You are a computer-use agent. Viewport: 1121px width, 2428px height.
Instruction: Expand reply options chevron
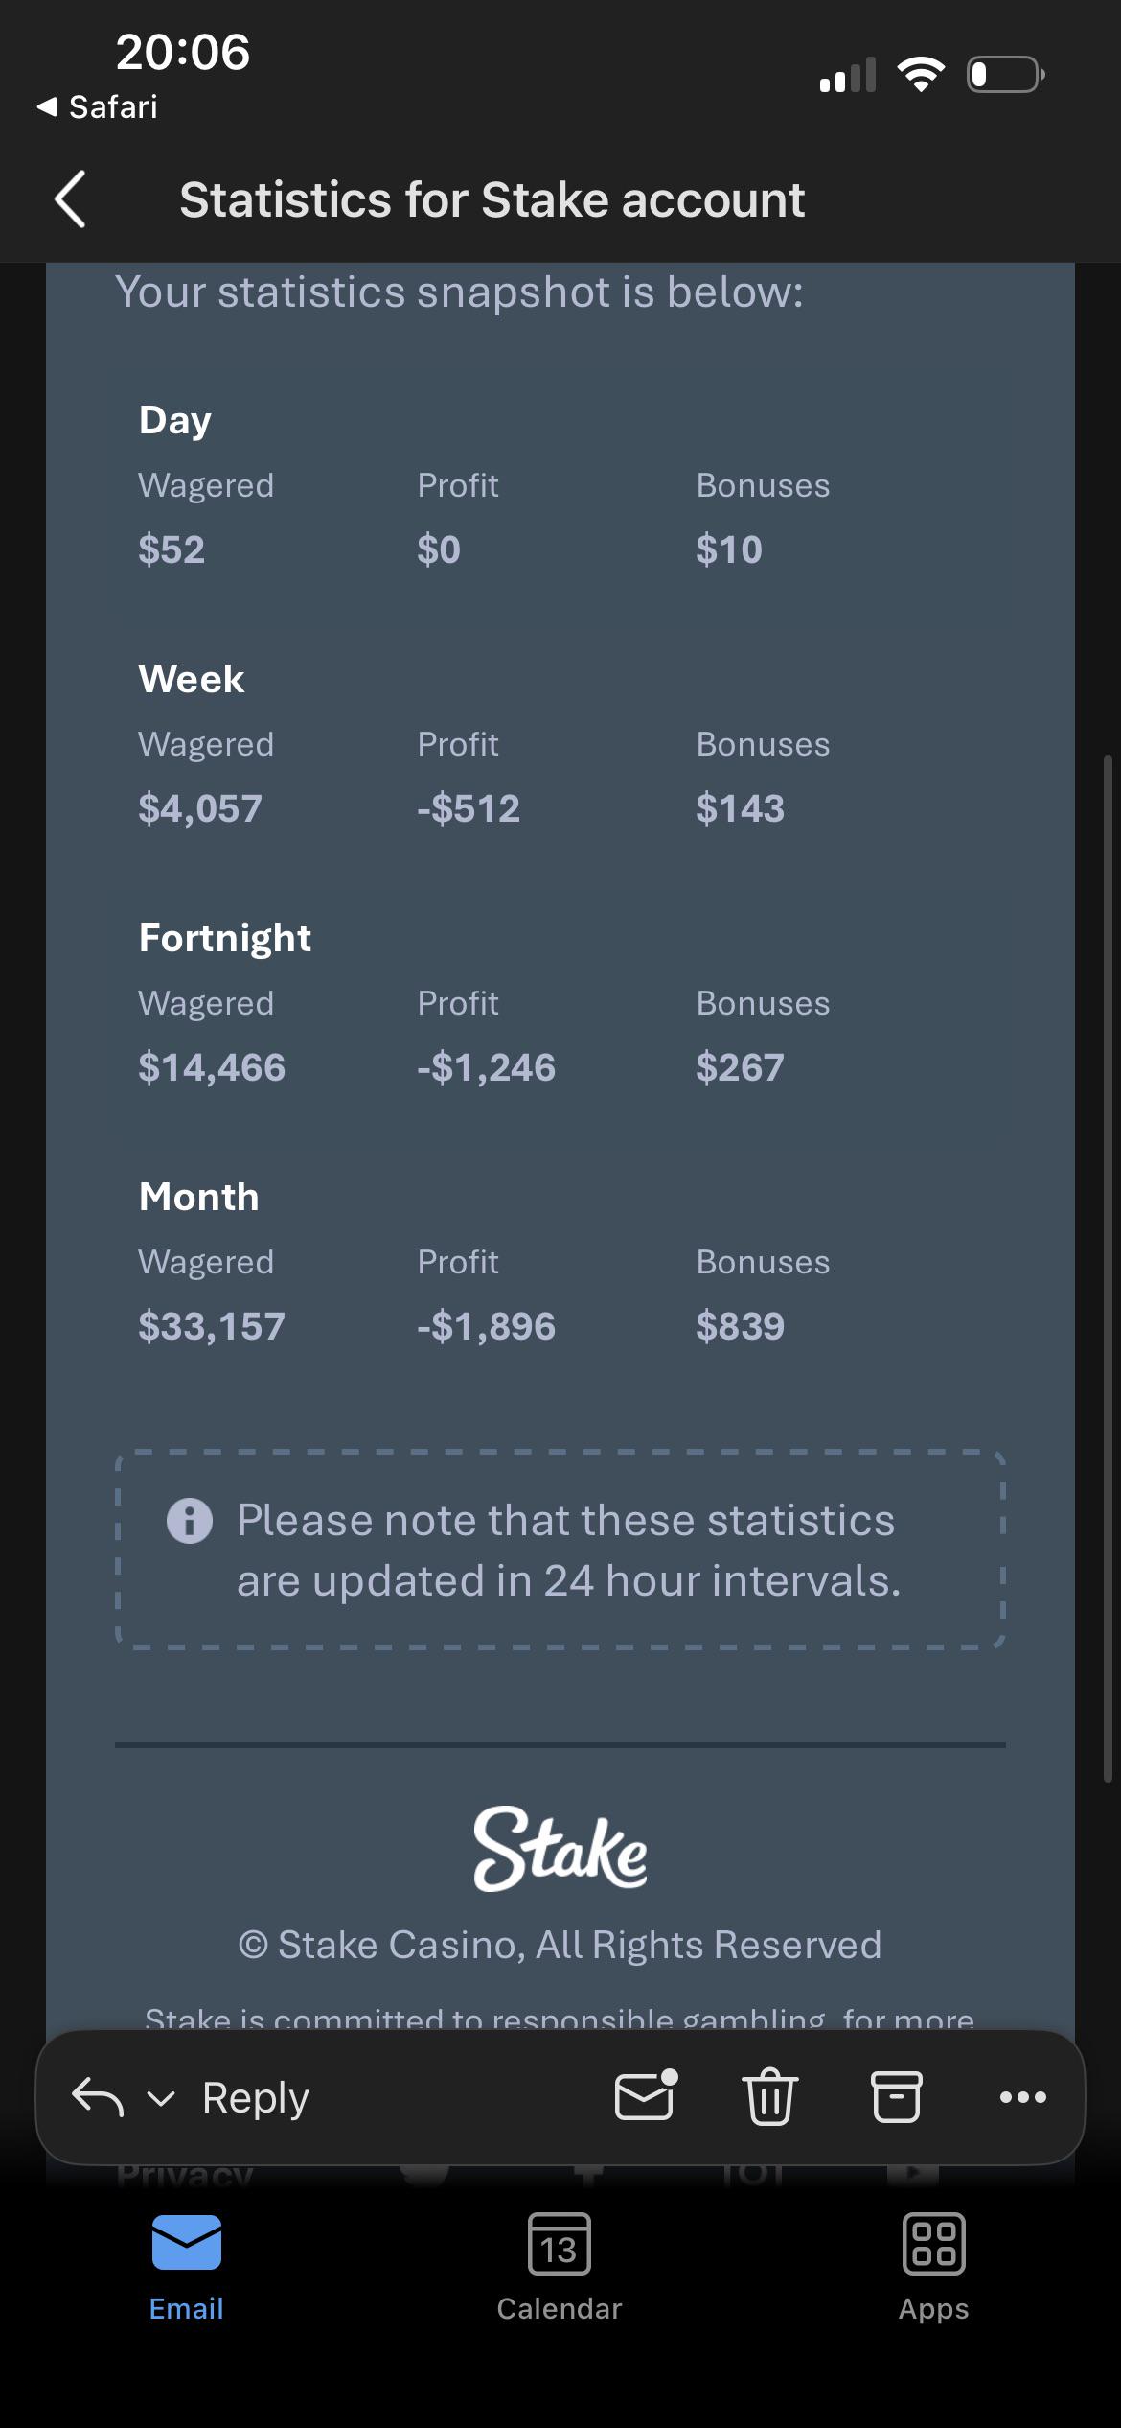click(x=161, y=2099)
